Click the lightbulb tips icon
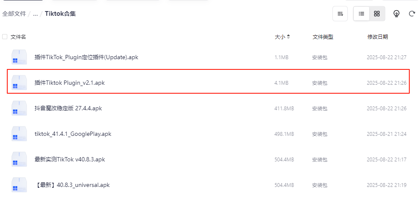Viewport: 420px width, 198px height. 397,14
